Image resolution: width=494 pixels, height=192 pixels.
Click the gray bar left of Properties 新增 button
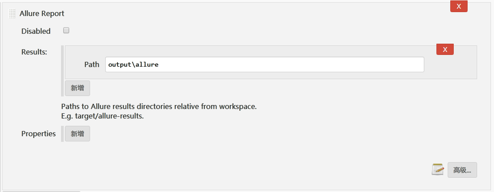[x=62, y=134]
